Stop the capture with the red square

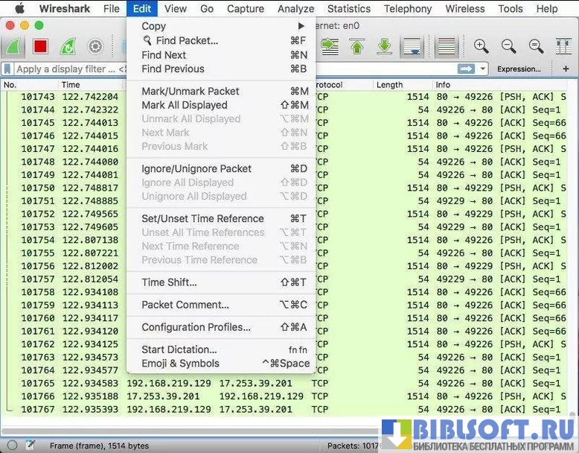[x=40, y=46]
